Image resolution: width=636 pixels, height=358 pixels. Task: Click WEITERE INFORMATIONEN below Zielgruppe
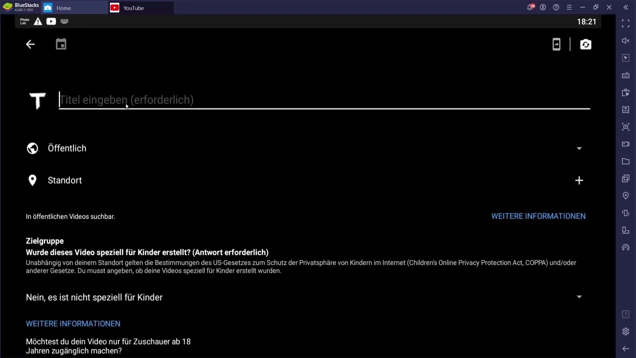[x=73, y=324]
